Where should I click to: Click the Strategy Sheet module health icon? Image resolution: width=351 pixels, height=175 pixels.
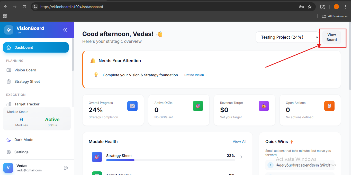point(97,157)
